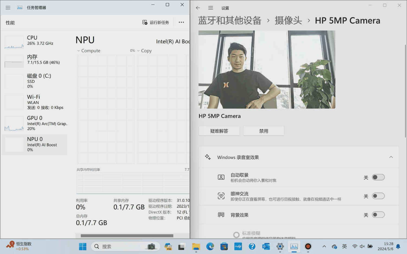
Task: Click the HP 5MP Camera preview image
Action: [x=267, y=70]
